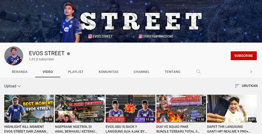Open the URUTKAN sort menu
The height and width of the screenshot is (134, 262).
click(246, 86)
